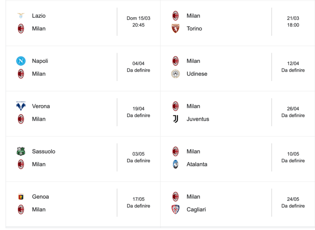Open the Genoa vs Milan match row
This screenshot has height=230, width=315.
(x=79, y=202)
